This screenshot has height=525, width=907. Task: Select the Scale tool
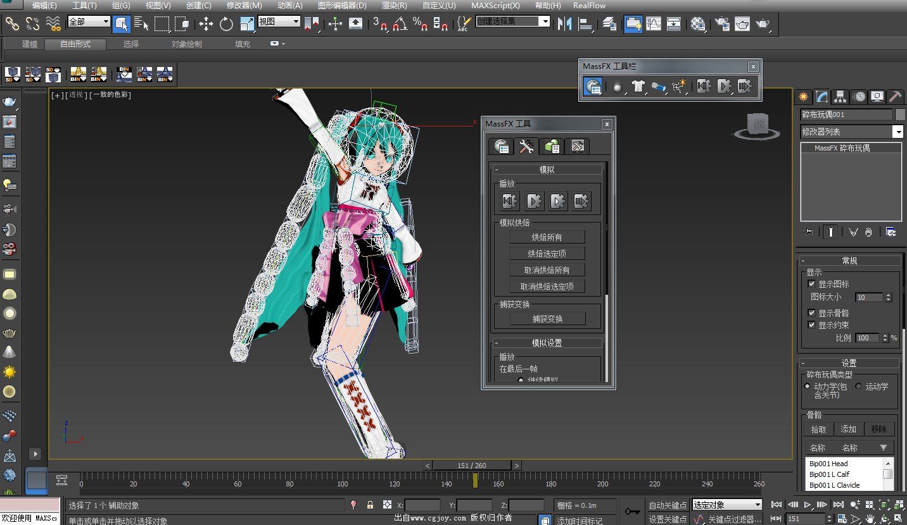[x=246, y=24]
